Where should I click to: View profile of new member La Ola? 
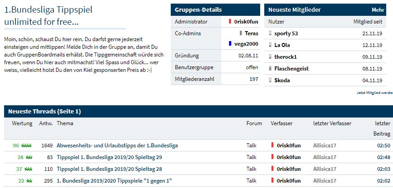tap(282, 45)
